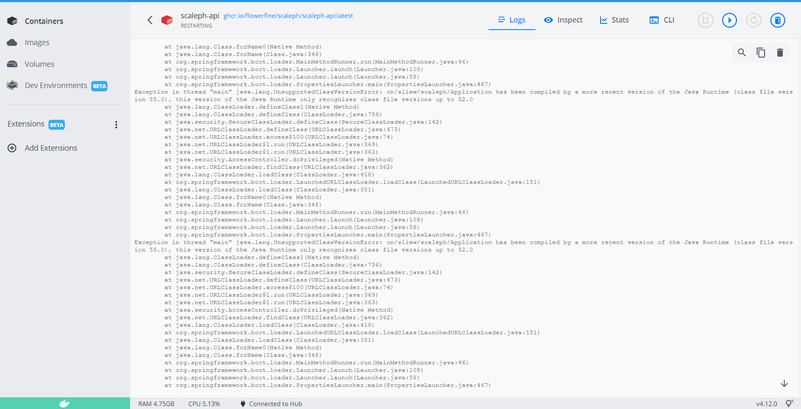Open the Extensions options menu

[x=116, y=124]
